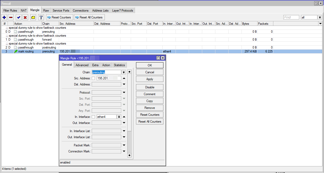Sort by the Src. Address column header

(x=76, y=24)
